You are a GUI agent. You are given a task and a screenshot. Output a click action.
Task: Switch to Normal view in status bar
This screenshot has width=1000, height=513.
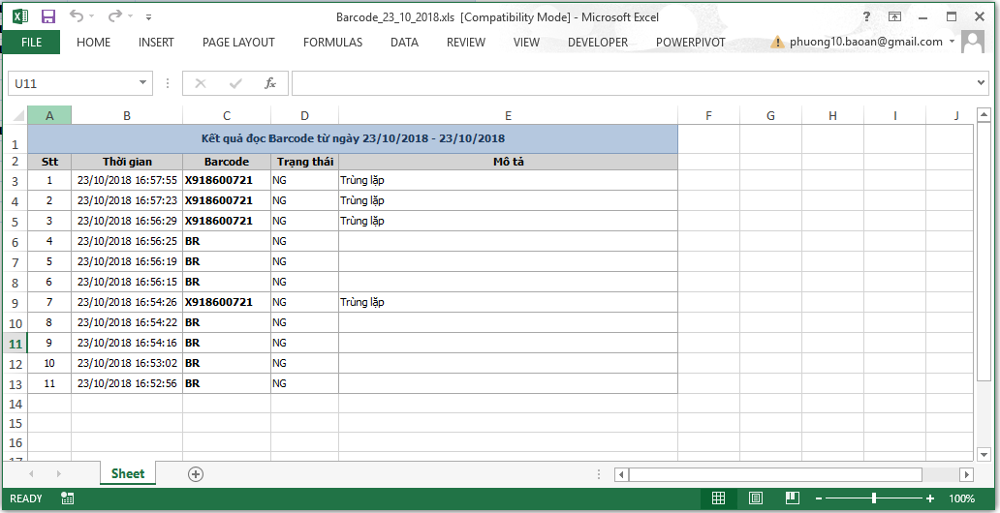coord(718,498)
